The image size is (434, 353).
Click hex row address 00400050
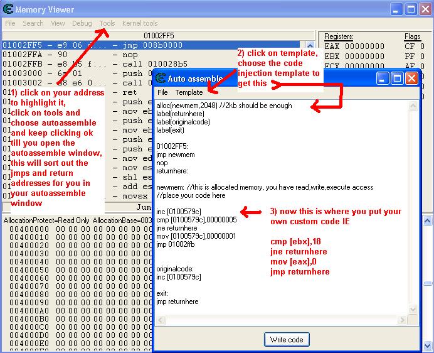29,270
